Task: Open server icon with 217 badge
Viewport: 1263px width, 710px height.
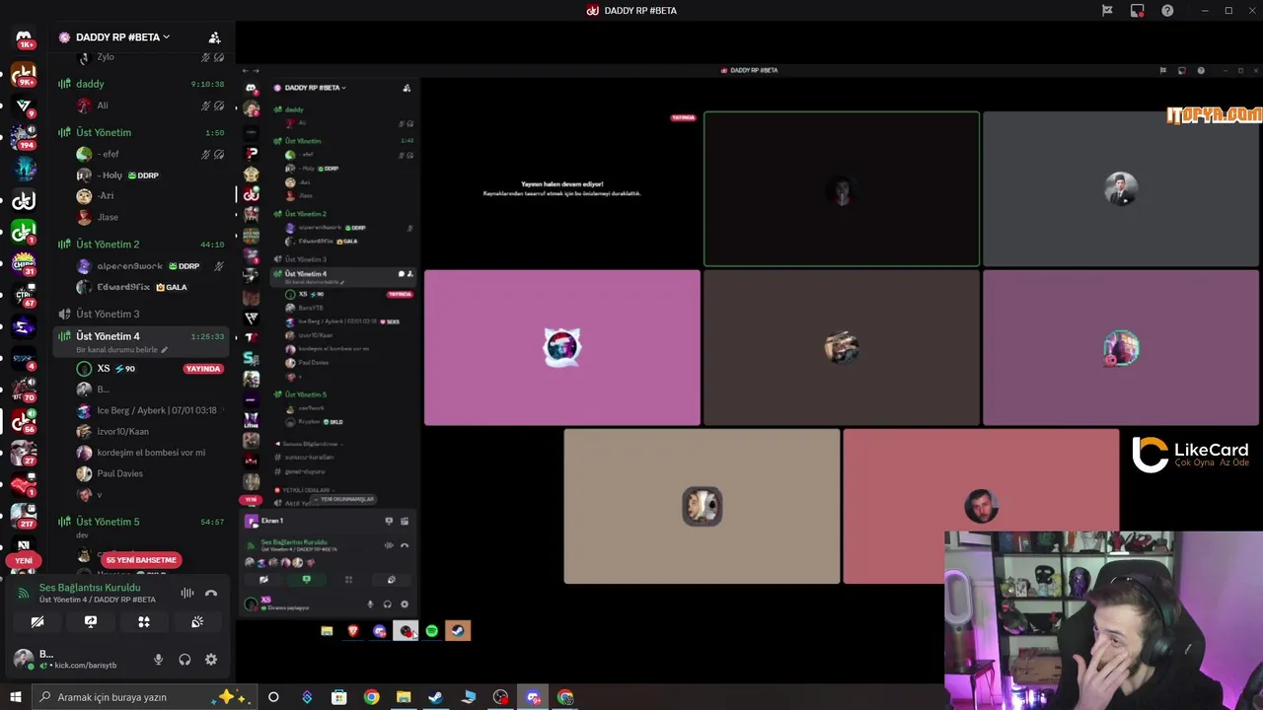Action: tap(24, 515)
